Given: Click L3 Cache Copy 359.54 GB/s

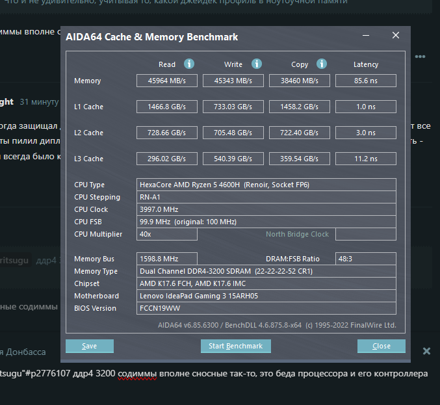Looking at the screenshot, I should pyautogui.click(x=300, y=159).
